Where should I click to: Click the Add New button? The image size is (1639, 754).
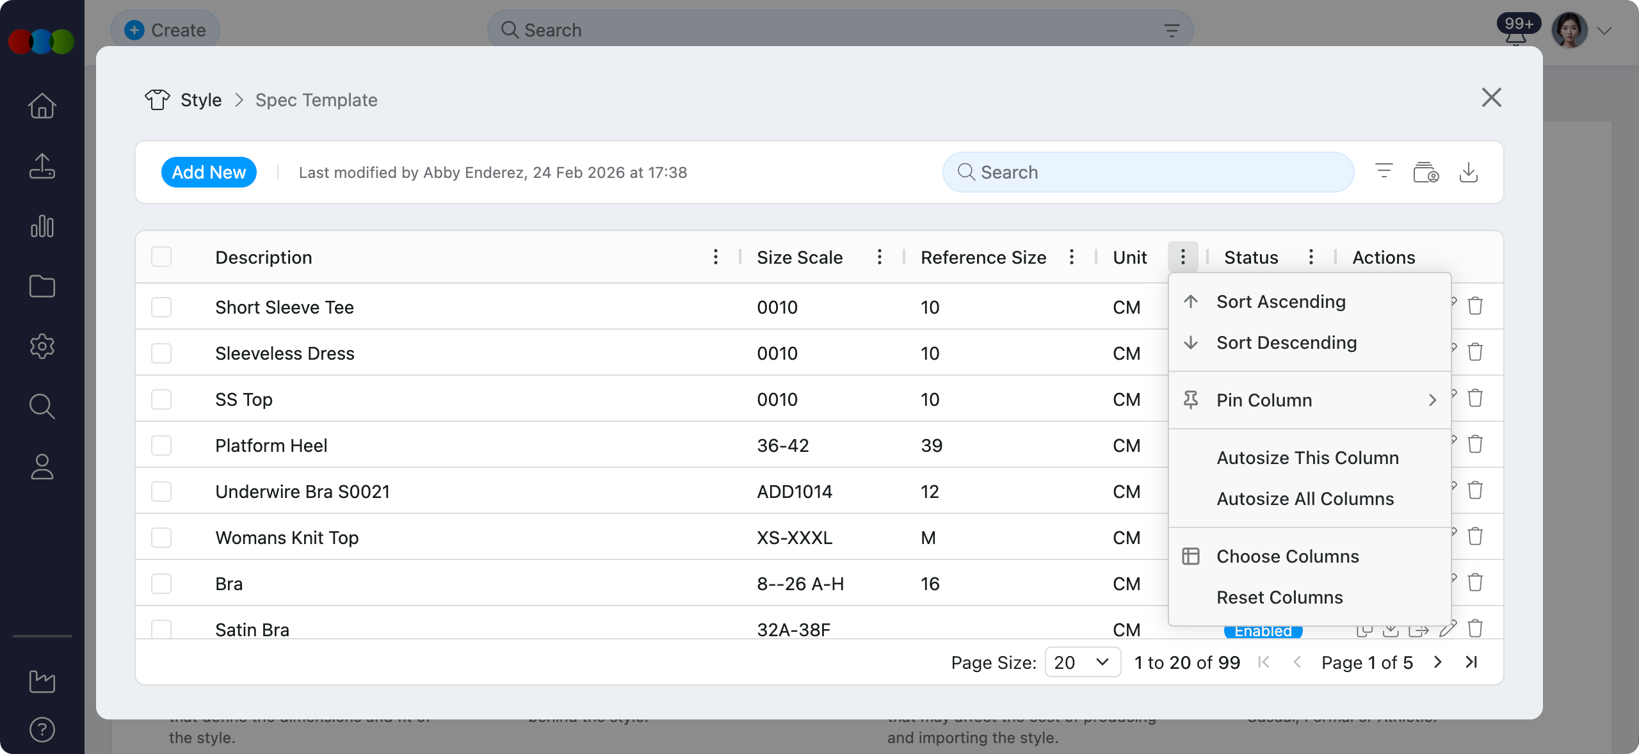coord(209,172)
